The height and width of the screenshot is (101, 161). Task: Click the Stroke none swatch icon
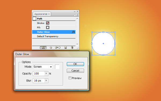[48, 23]
